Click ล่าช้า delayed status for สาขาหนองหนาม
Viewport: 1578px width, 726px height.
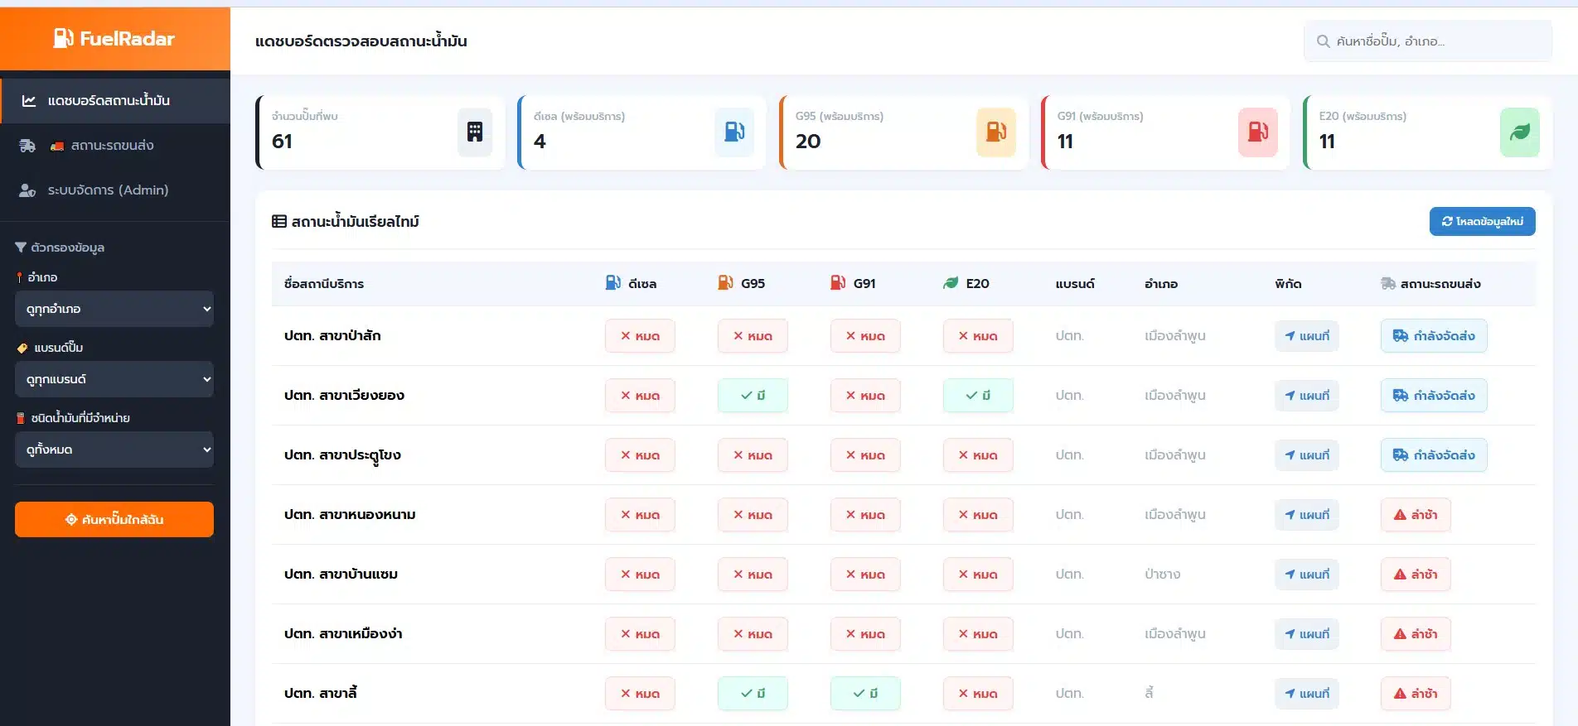(x=1416, y=515)
